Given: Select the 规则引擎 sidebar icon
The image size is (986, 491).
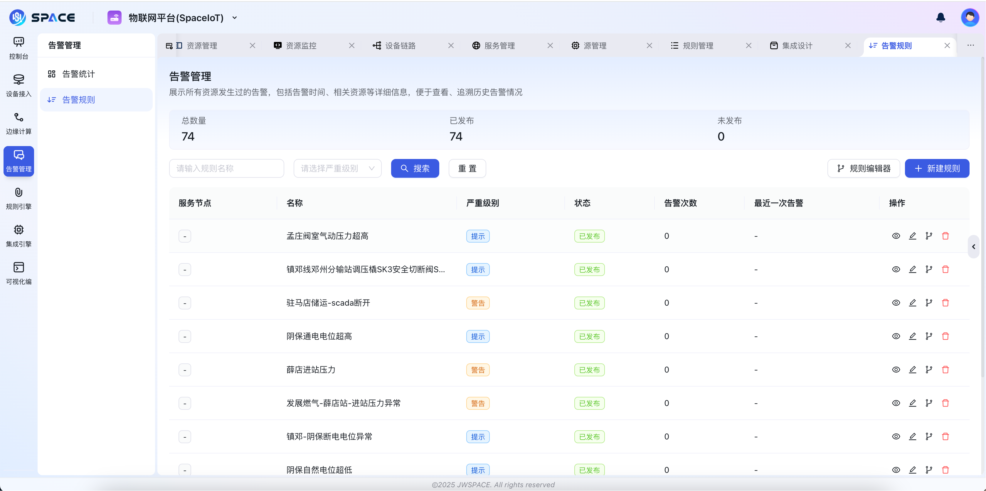Looking at the screenshot, I should pos(18,197).
